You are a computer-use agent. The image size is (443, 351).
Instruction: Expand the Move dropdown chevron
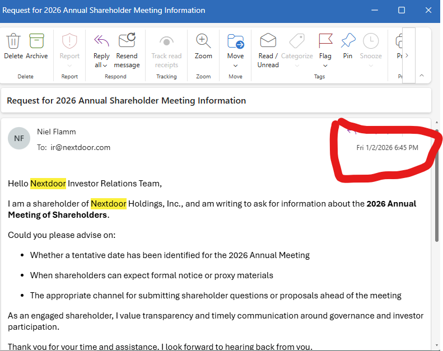point(235,66)
